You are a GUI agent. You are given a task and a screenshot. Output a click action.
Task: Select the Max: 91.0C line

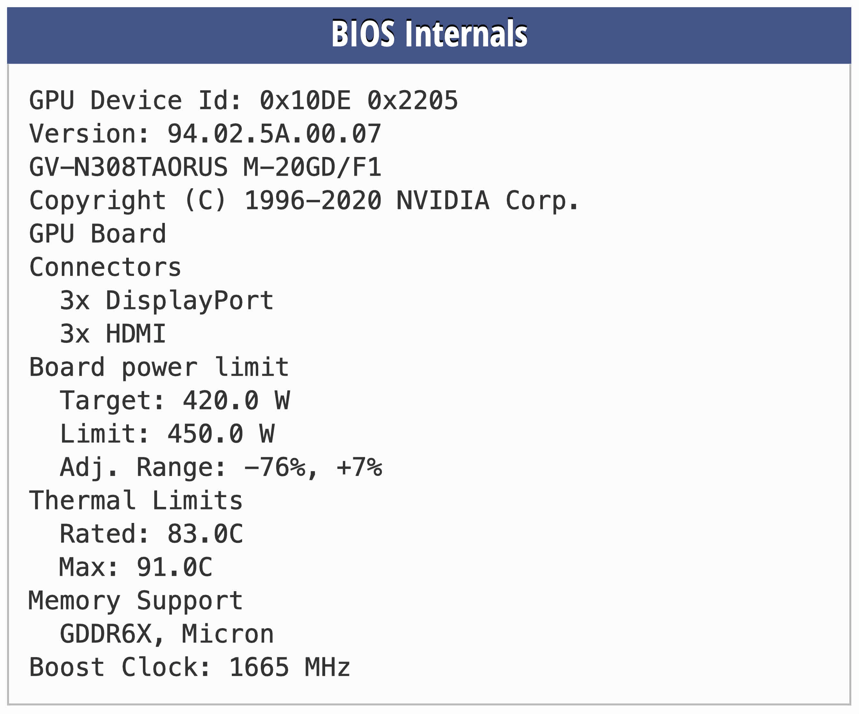[136, 567]
